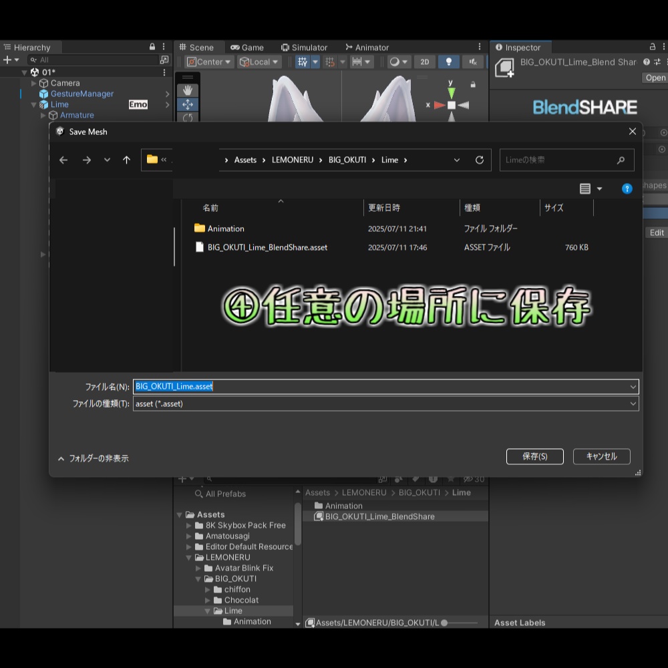Image resolution: width=668 pixels, height=668 pixels.
Task: Open the file name history dropdown
Action: tap(633, 387)
